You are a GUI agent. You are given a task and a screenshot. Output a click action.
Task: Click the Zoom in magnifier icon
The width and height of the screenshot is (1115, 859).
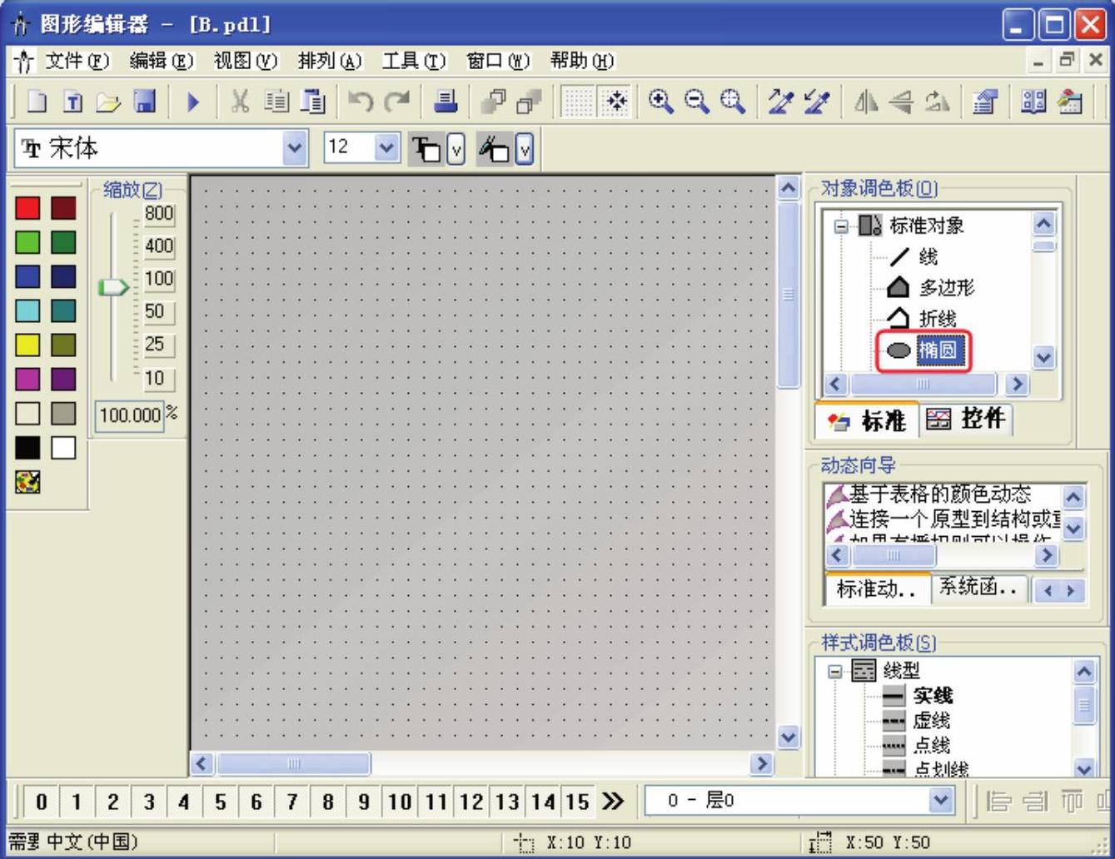(x=661, y=102)
